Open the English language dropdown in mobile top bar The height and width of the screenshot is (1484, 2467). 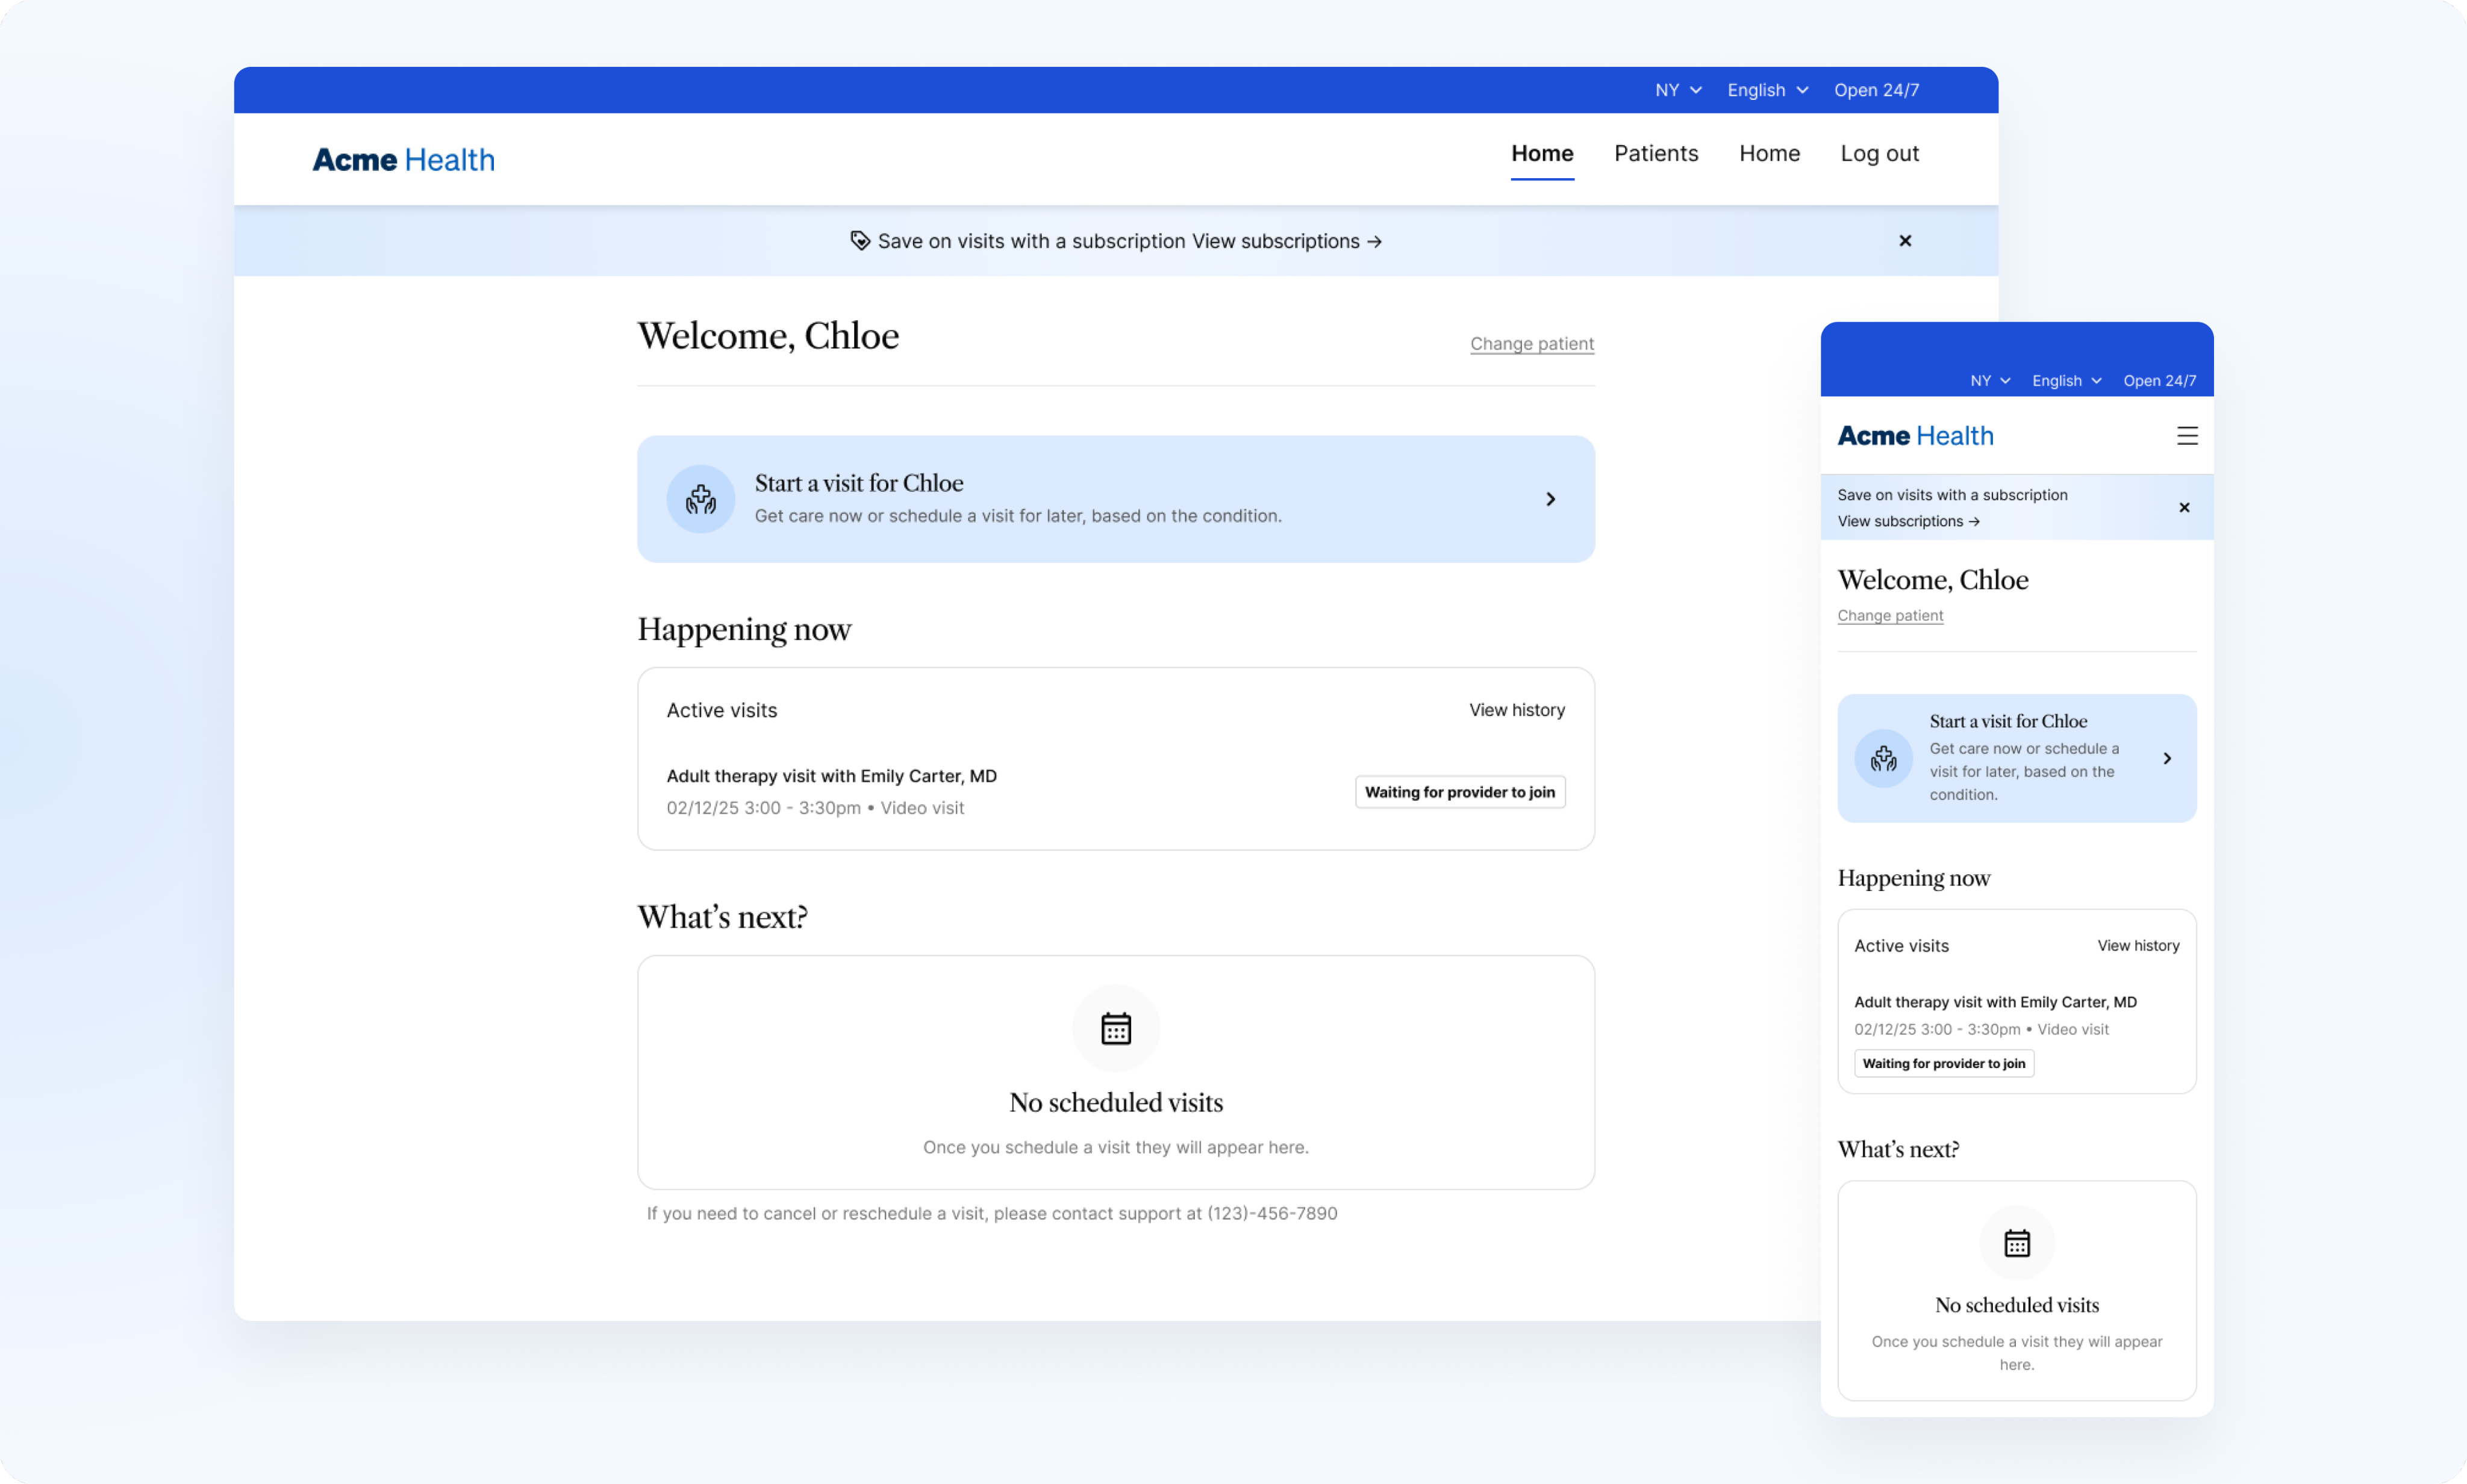2067,381
